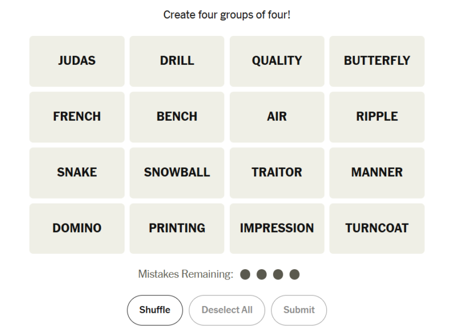Viewport: 455px width, 334px height.
Task: Select the MANNER tile
Action: click(377, 172)
